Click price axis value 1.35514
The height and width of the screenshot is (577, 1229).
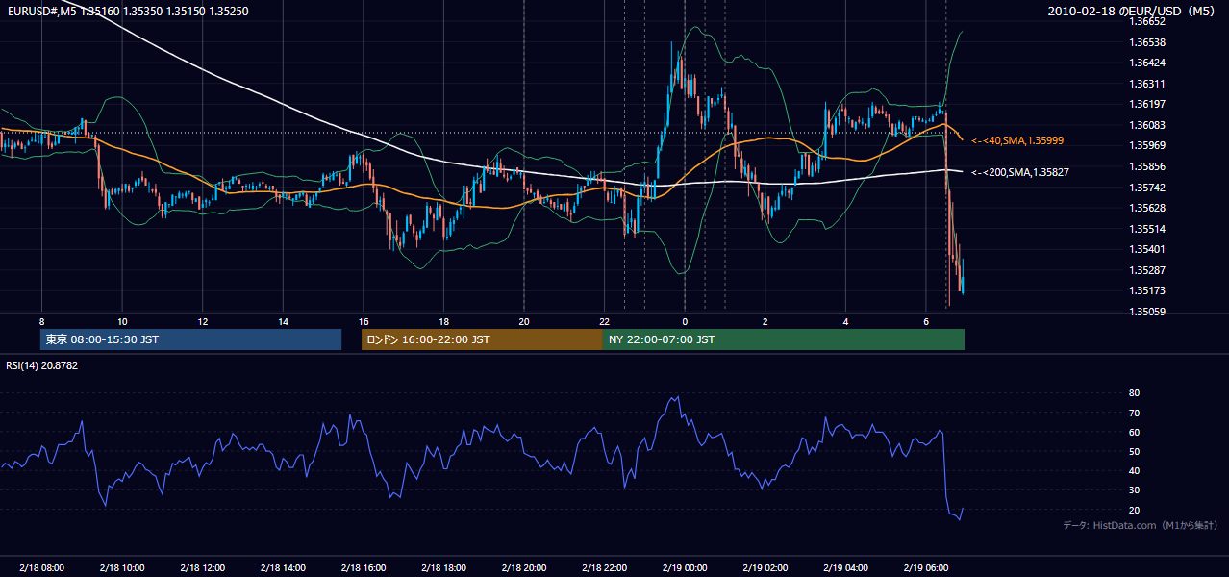click(1147, 229)
